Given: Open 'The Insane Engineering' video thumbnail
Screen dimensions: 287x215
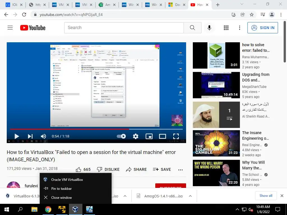Looking at the screenshot, I should click(x=216, y=143).
